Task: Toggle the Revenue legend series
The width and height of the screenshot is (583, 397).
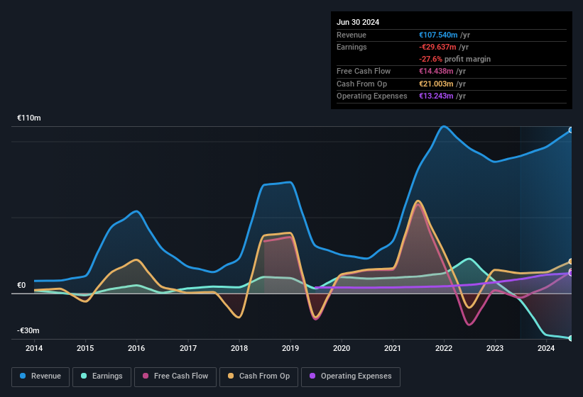Action: [x=40, y=376]
